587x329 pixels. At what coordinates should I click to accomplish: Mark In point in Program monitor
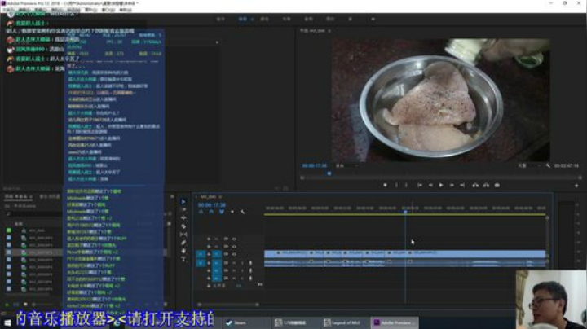[x=396, y=185]
